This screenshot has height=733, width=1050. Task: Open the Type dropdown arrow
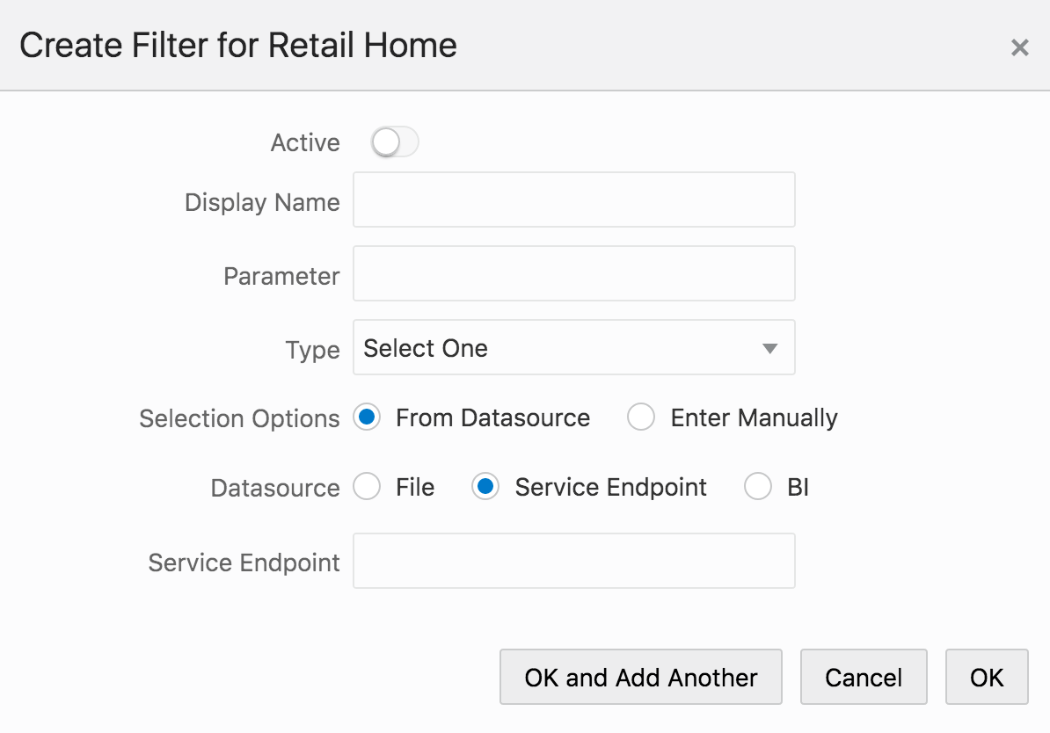point(769,348)
